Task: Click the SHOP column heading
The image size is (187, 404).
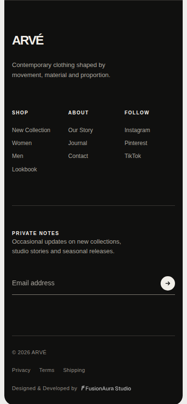Action: 20,112
